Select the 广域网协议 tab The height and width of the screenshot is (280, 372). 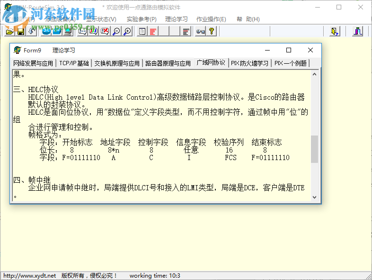click(x=211, y=63)
